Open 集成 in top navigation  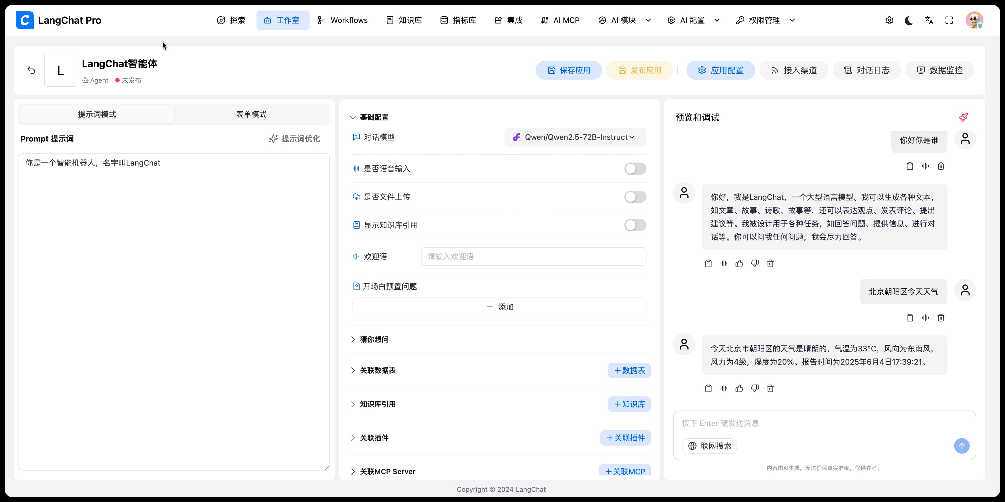click(x=508, y=20)
